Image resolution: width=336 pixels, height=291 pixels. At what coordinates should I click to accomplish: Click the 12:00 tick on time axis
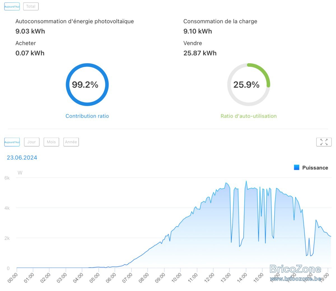tap(209, 278)
